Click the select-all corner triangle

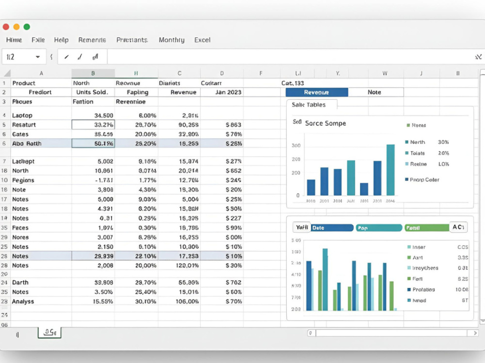7,73
